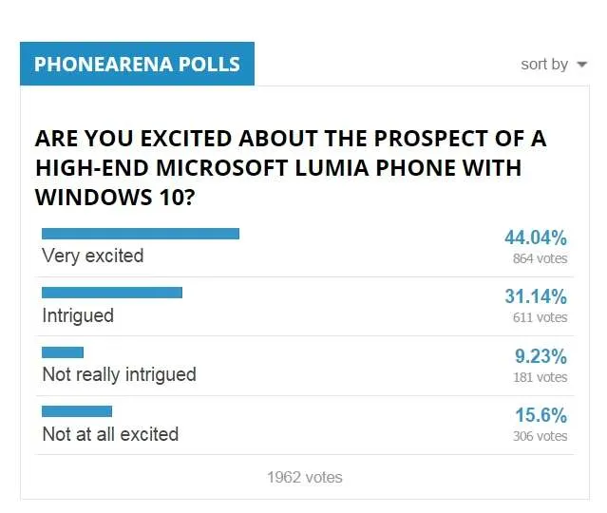Select the Intrigued option label
Screen dimensions: 607x513
coord(78,315)
